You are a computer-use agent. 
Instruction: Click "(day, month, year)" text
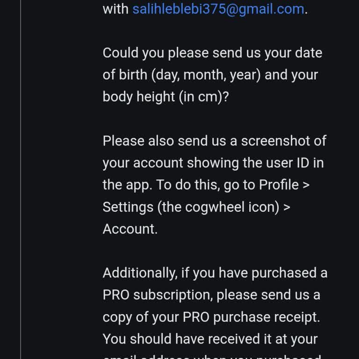click(206, 75)
